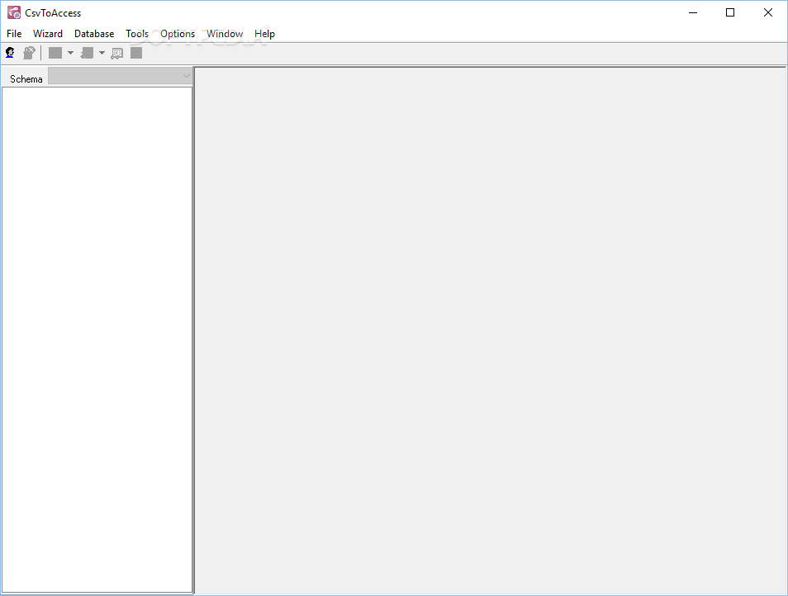Image resolution: width=788 pixels, height=596 pixels.
Task: Minimize the CsvToAccess window
Action: [693, 12]
